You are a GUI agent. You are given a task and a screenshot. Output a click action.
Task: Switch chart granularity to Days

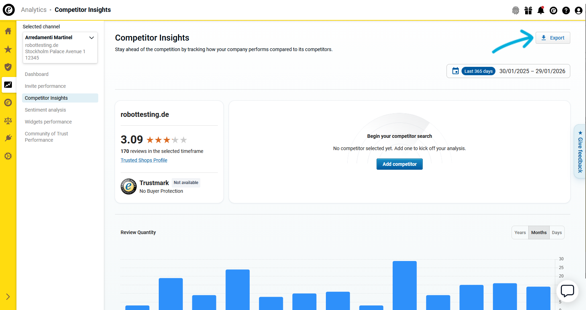tap(557, 233)
